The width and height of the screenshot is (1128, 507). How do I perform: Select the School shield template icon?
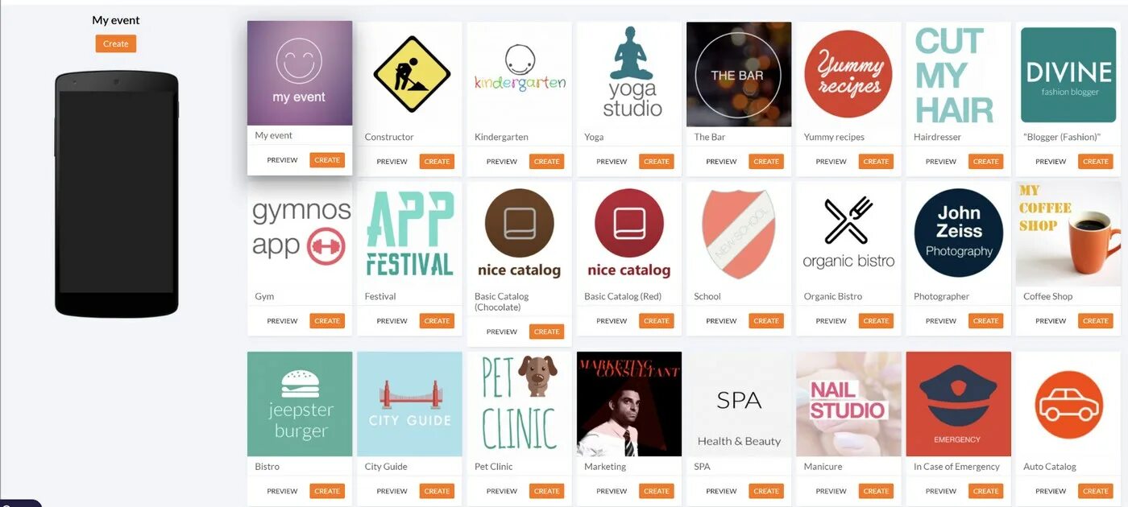click(x=739, y=233)
